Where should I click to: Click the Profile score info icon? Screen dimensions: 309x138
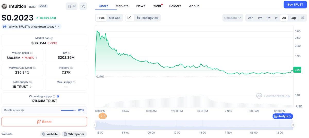coord(22,110)
